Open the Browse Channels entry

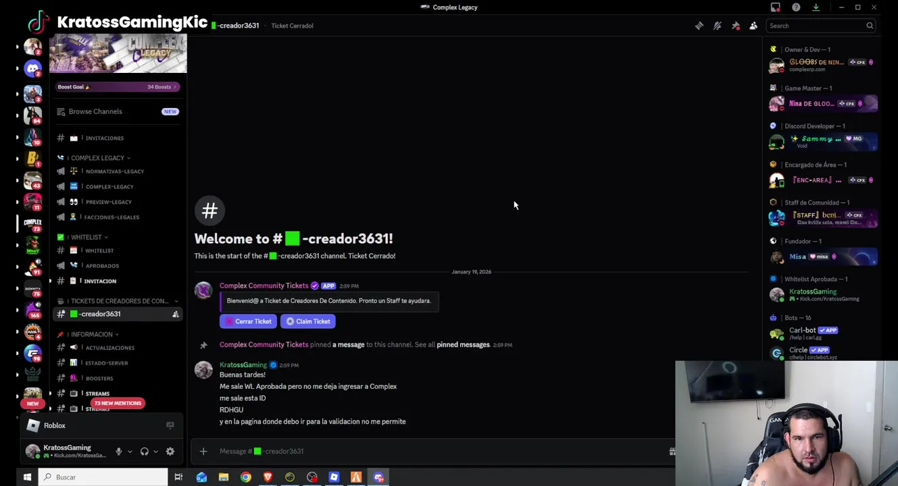118,111
